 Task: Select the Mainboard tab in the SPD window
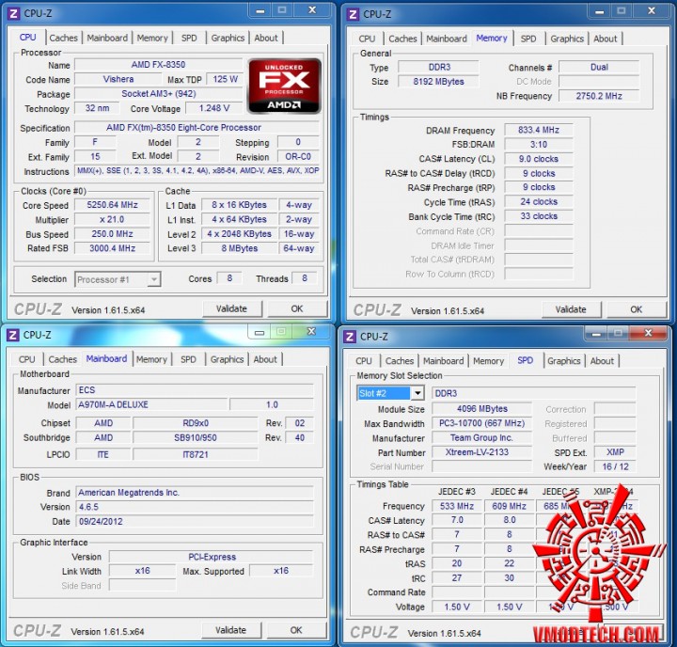coord(444,360)
